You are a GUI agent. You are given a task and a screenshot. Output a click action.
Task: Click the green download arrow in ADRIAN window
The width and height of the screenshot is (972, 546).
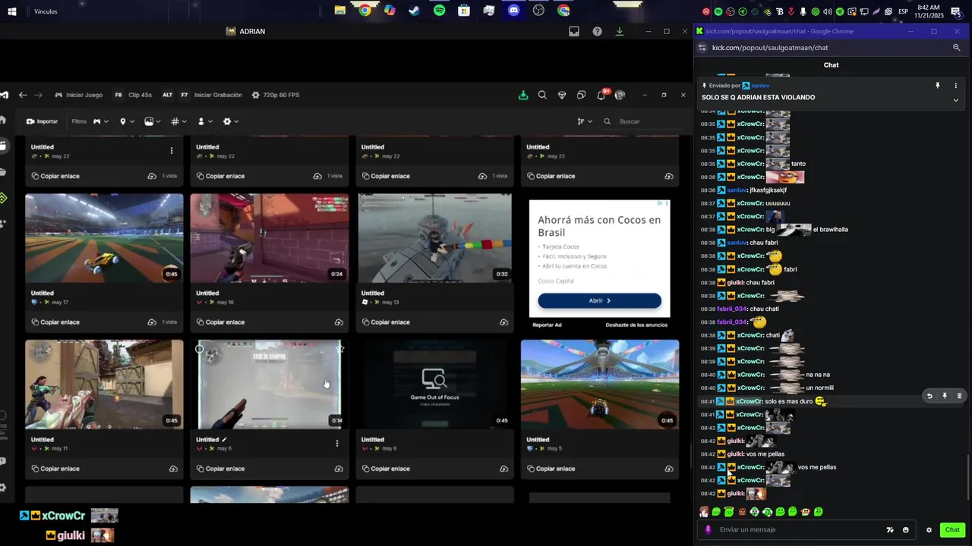click(620, 31)
